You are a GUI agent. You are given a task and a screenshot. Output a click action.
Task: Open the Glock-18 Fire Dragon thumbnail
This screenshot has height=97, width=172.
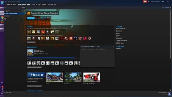coord(92,77)
